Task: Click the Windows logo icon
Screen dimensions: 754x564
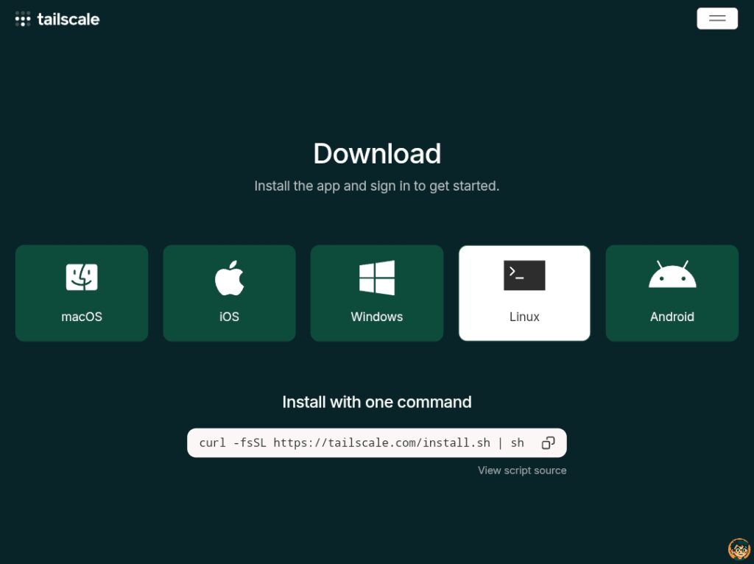Action: click(x=377, y=277)
